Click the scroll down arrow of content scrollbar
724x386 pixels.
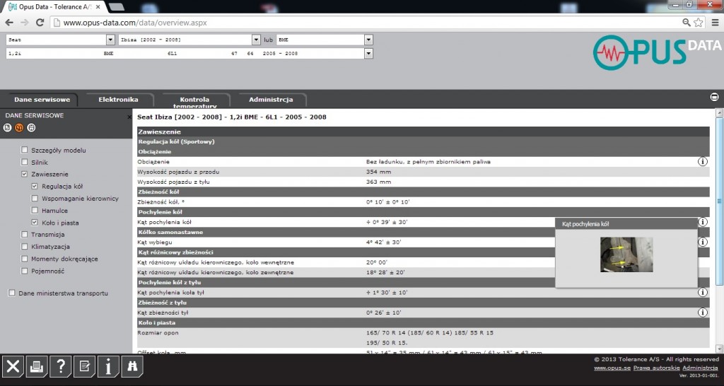click(x=719, y=349)
